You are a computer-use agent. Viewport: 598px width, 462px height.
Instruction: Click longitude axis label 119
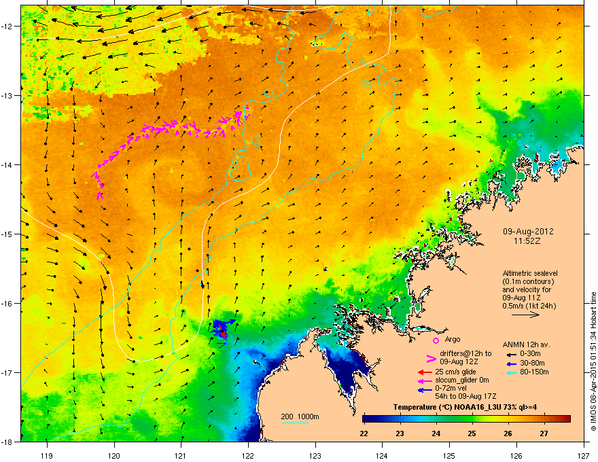(47, 456)
